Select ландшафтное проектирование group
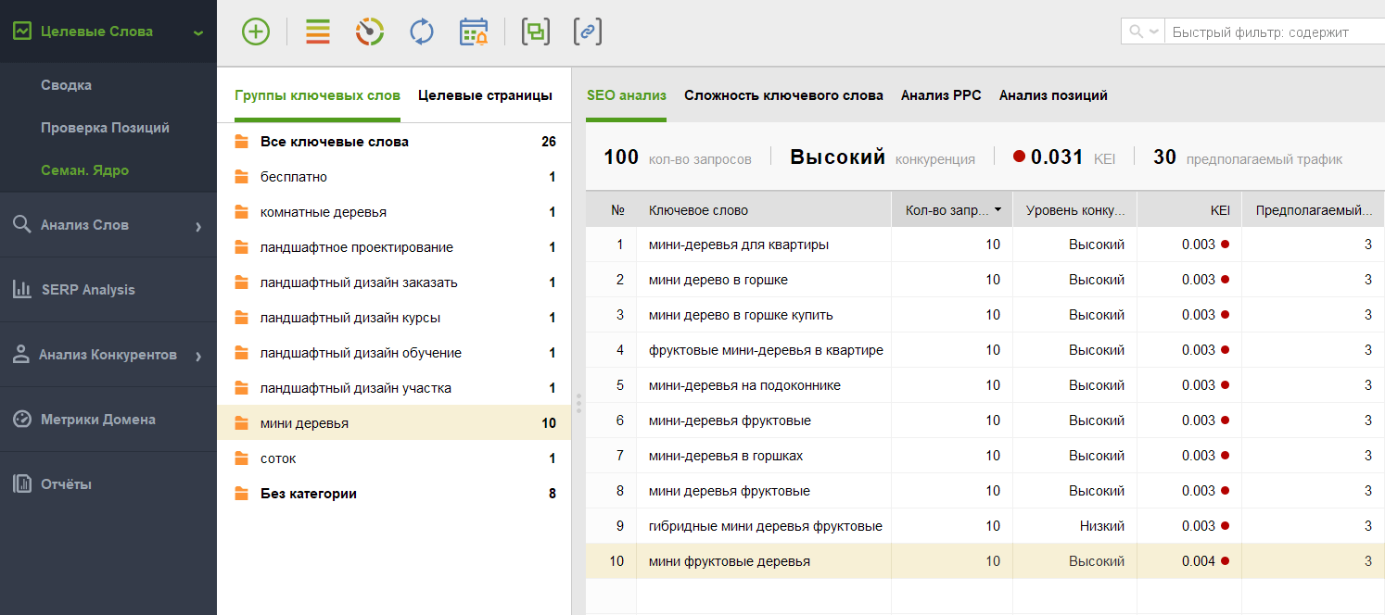1385x615 pixels. (x=394, y=247)
